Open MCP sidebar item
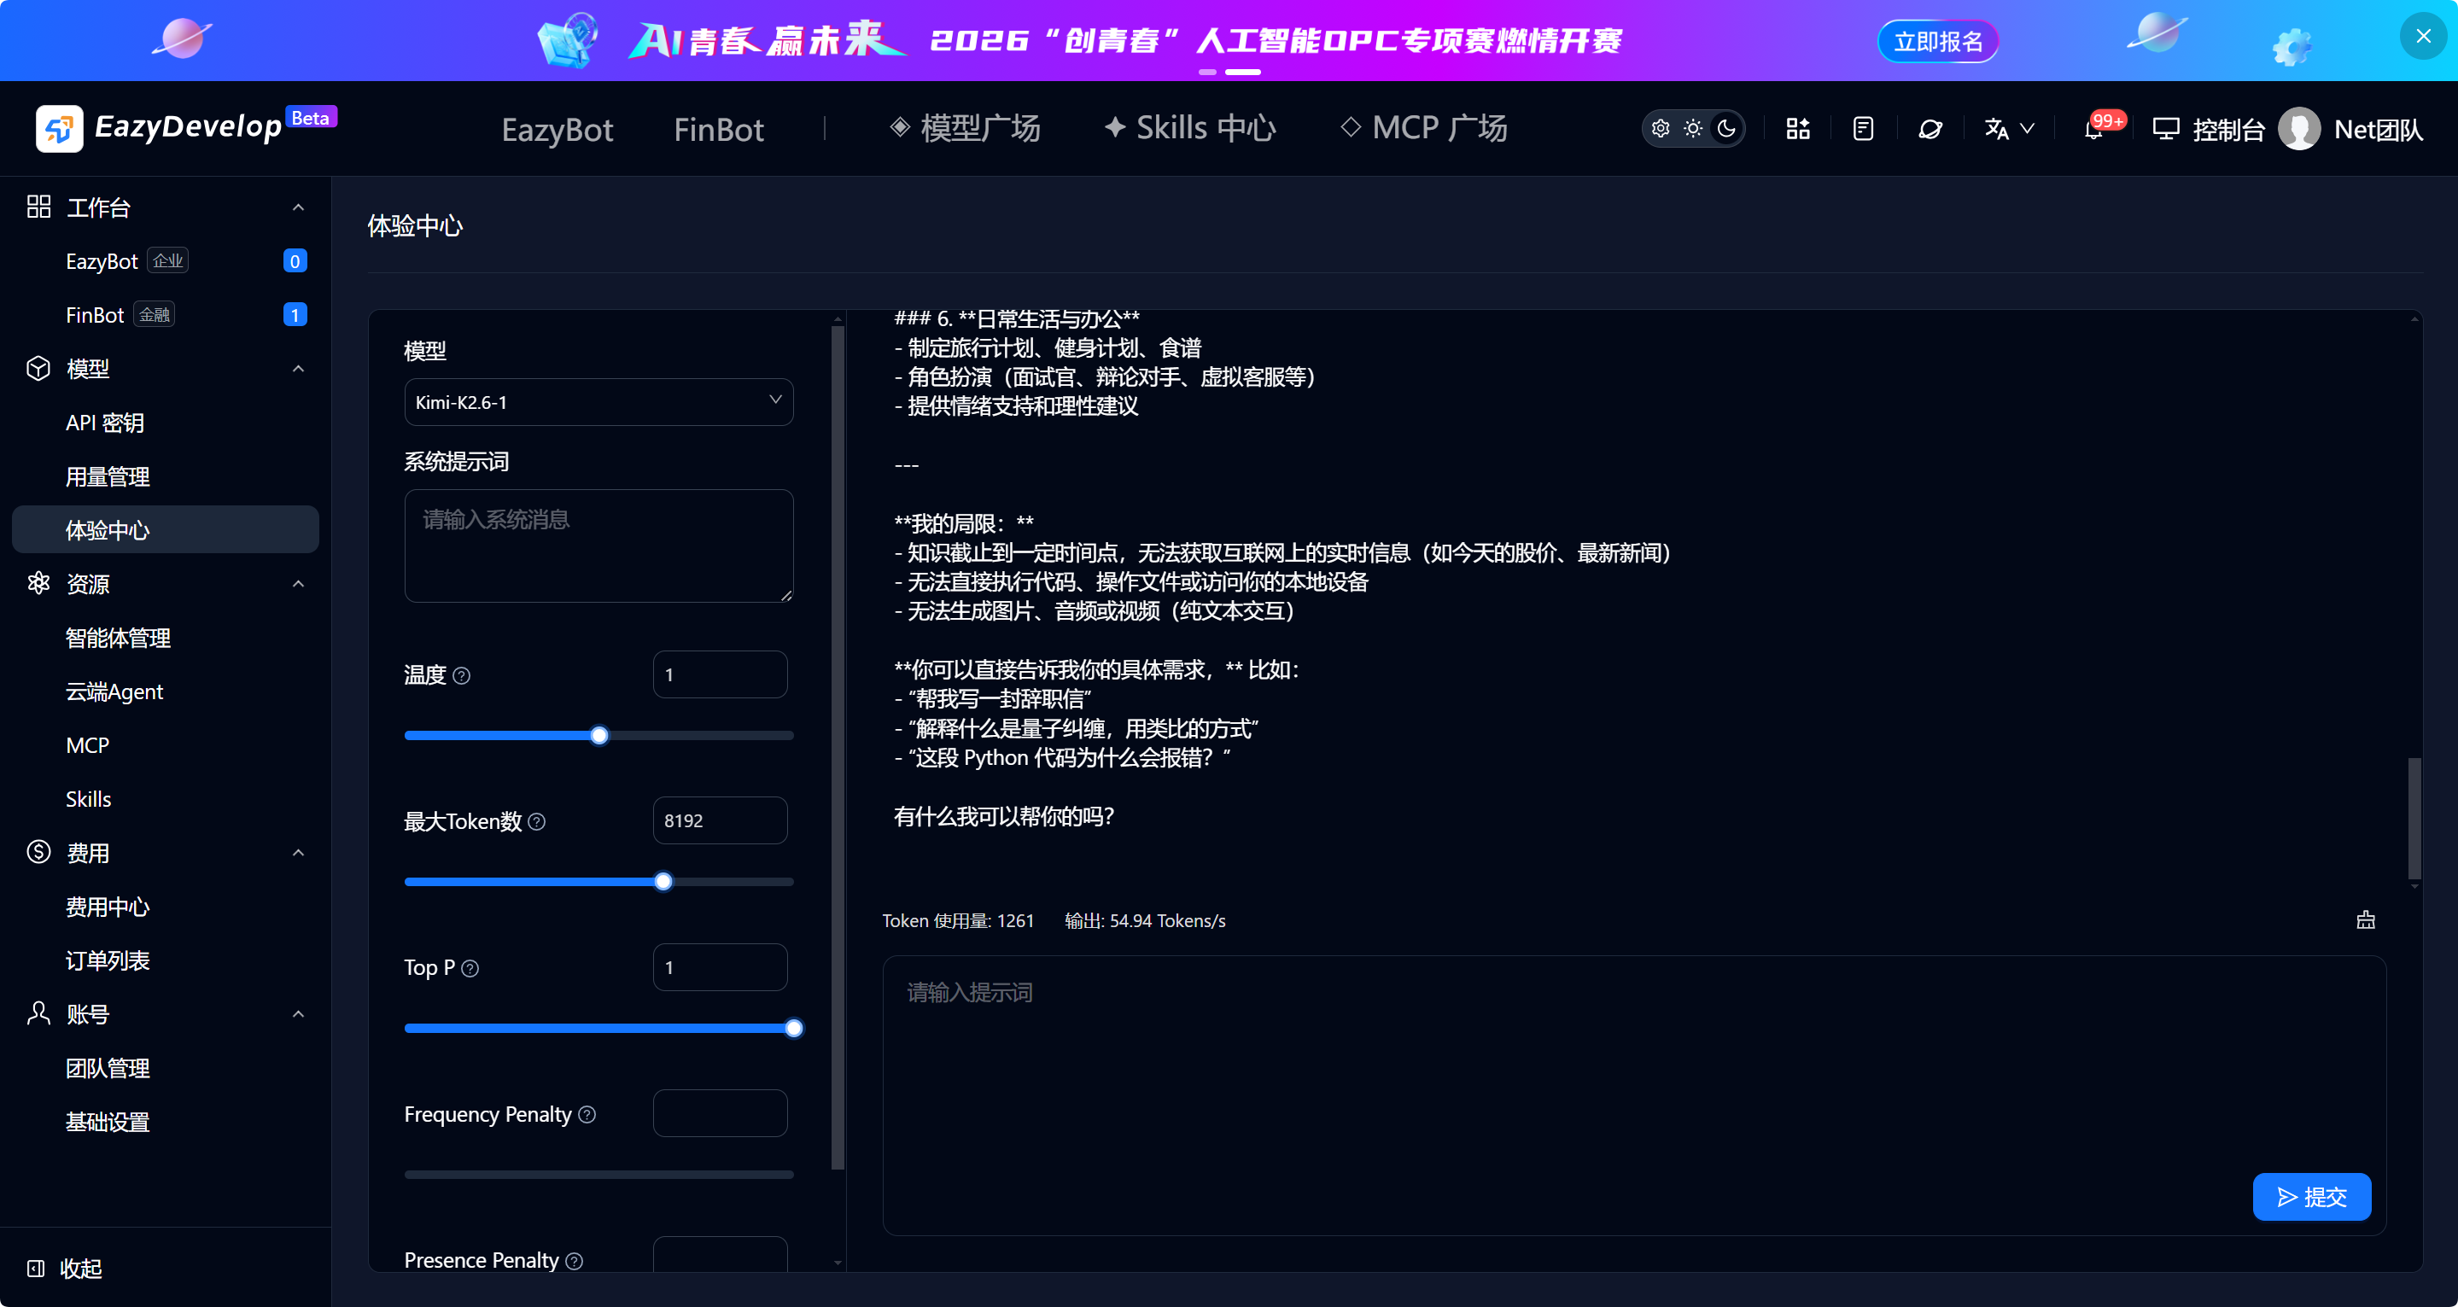The image size is (2458, 1307). tap(165, 745)
